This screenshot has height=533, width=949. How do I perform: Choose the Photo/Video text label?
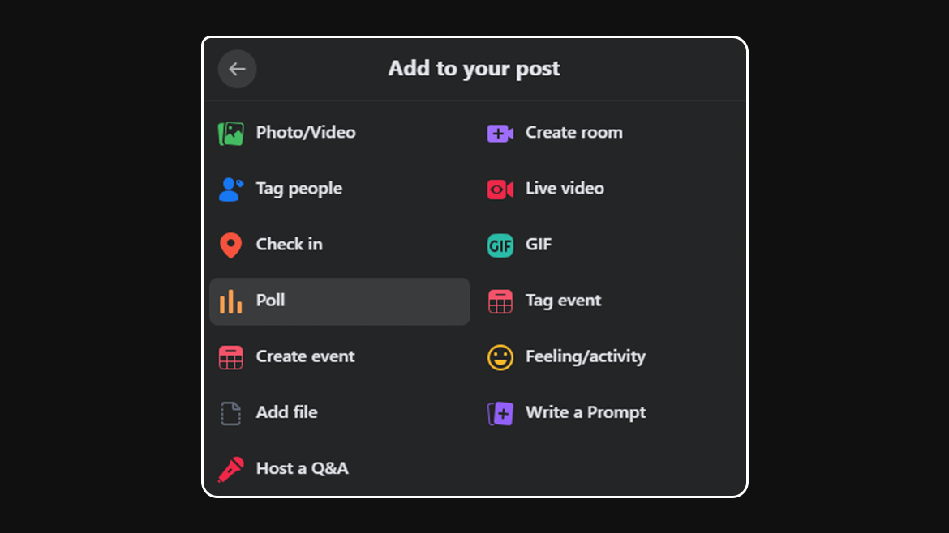[x=306, y=132]
